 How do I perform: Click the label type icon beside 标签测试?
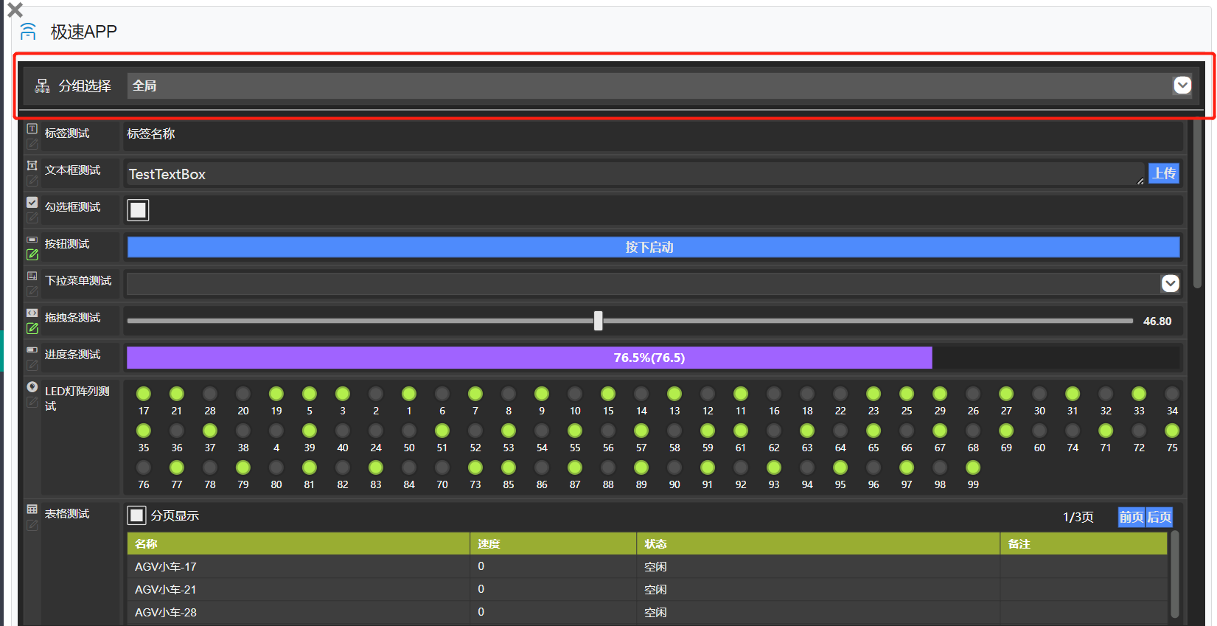coord(32,128)
